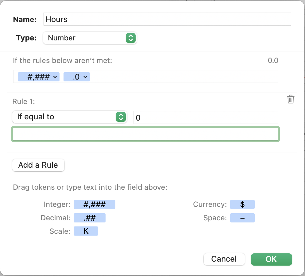The image size is (305, 276).
Task: Click the Name field containing Hours
Action: pyautogui.click(x=167, y=19)
